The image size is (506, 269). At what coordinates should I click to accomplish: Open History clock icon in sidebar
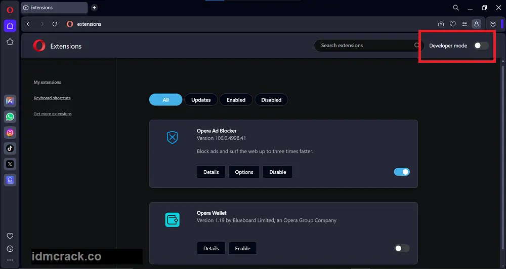(x=10, y=249)
